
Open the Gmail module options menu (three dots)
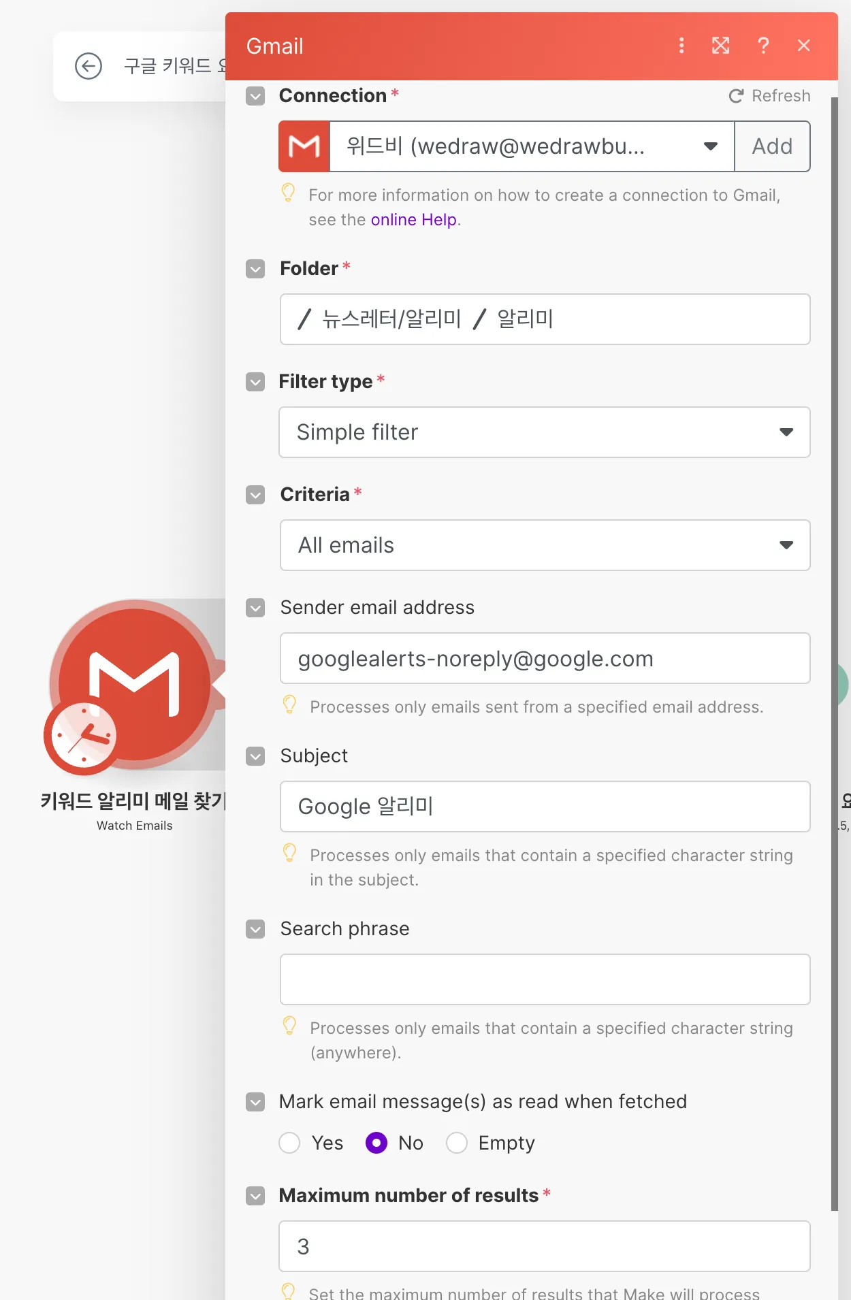[681, 46]
